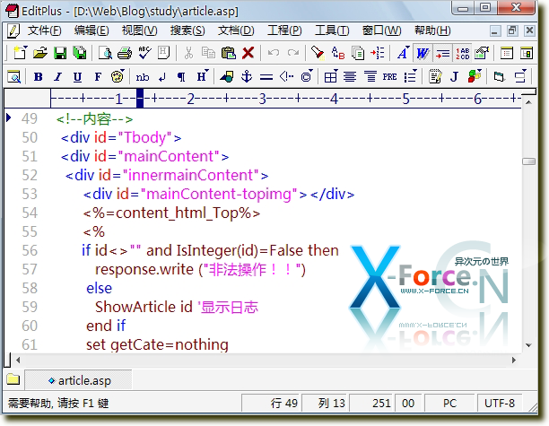Paste from clipboard using the toolbar icon
This screenshot has width=549, height=426.
point(229,53)
